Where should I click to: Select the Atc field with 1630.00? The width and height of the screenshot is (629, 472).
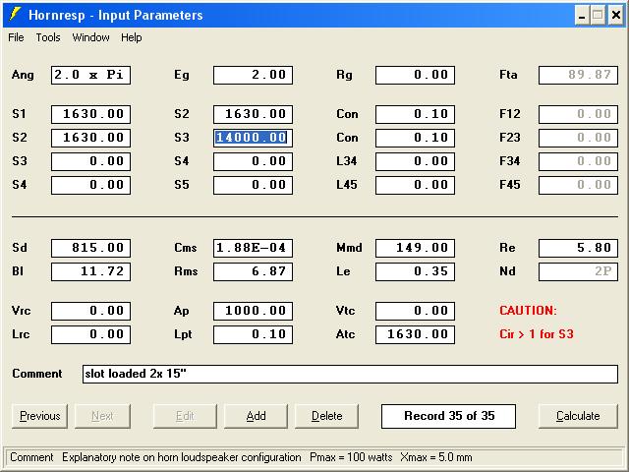click(x=415, y=334)
